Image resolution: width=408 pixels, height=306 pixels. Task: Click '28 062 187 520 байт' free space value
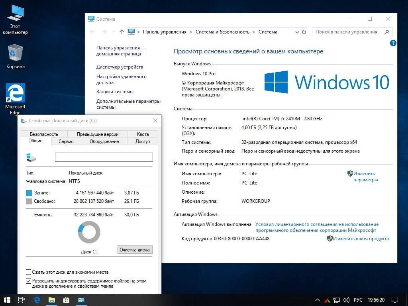point(94,201)
